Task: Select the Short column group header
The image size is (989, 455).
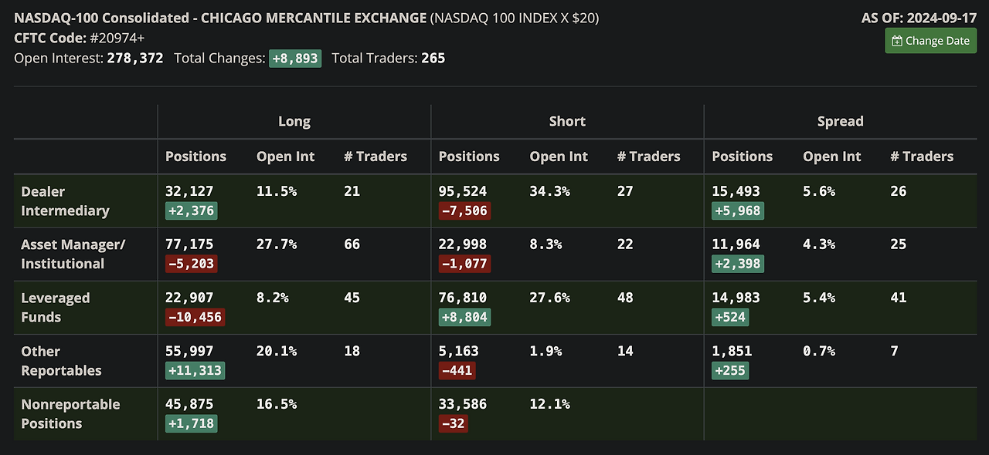Action: point(567,121)
